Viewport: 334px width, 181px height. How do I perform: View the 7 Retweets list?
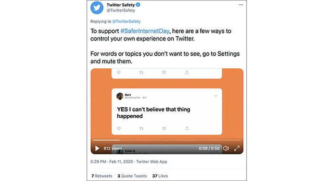tap(102, 176)
